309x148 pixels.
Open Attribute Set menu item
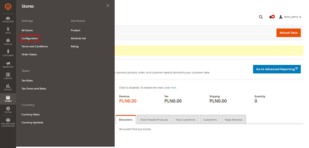click(x=78, y=38)
